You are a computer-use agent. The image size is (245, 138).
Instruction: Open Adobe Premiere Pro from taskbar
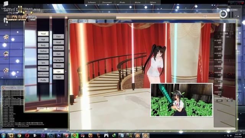[x=43, y=135]
